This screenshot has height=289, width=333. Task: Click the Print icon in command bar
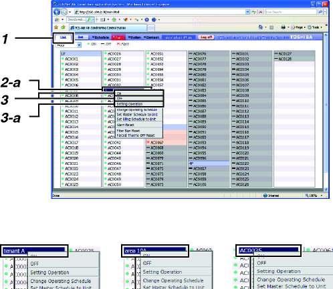click(284, 27)
